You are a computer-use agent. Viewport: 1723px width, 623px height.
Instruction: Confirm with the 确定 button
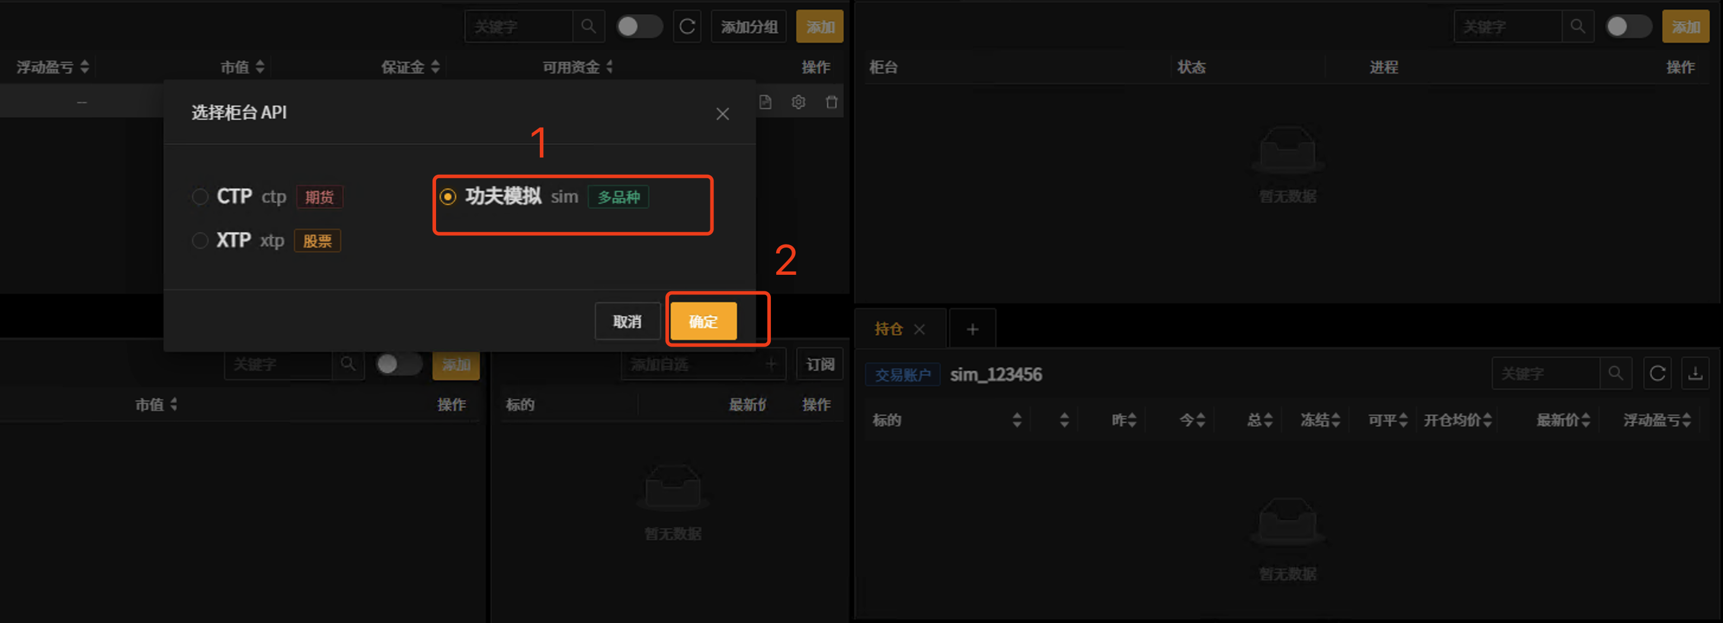click(703, 322)
